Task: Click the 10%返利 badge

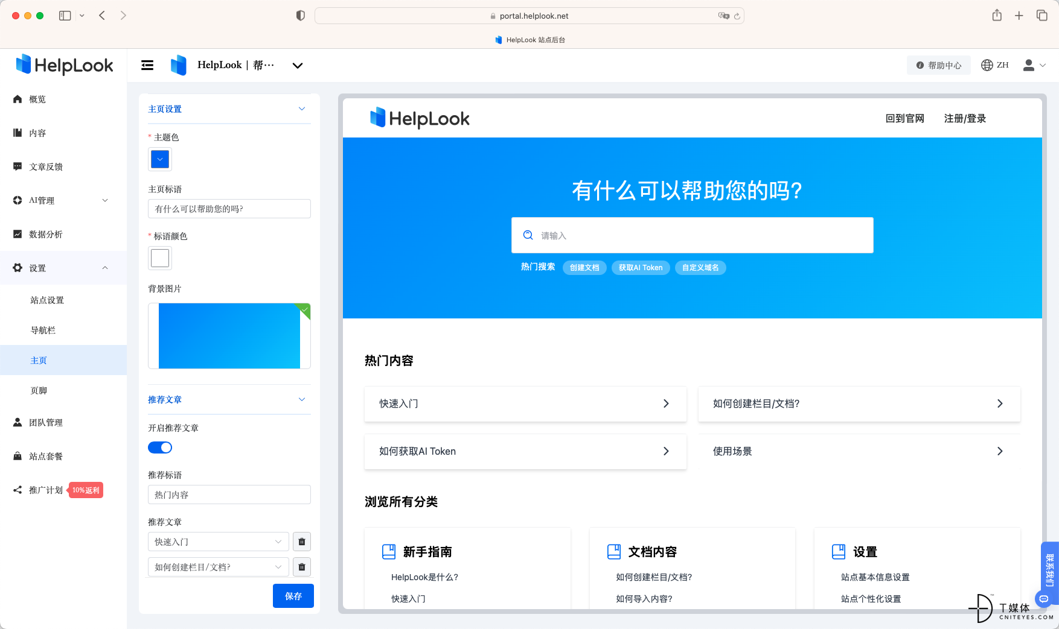Action: 86,490
